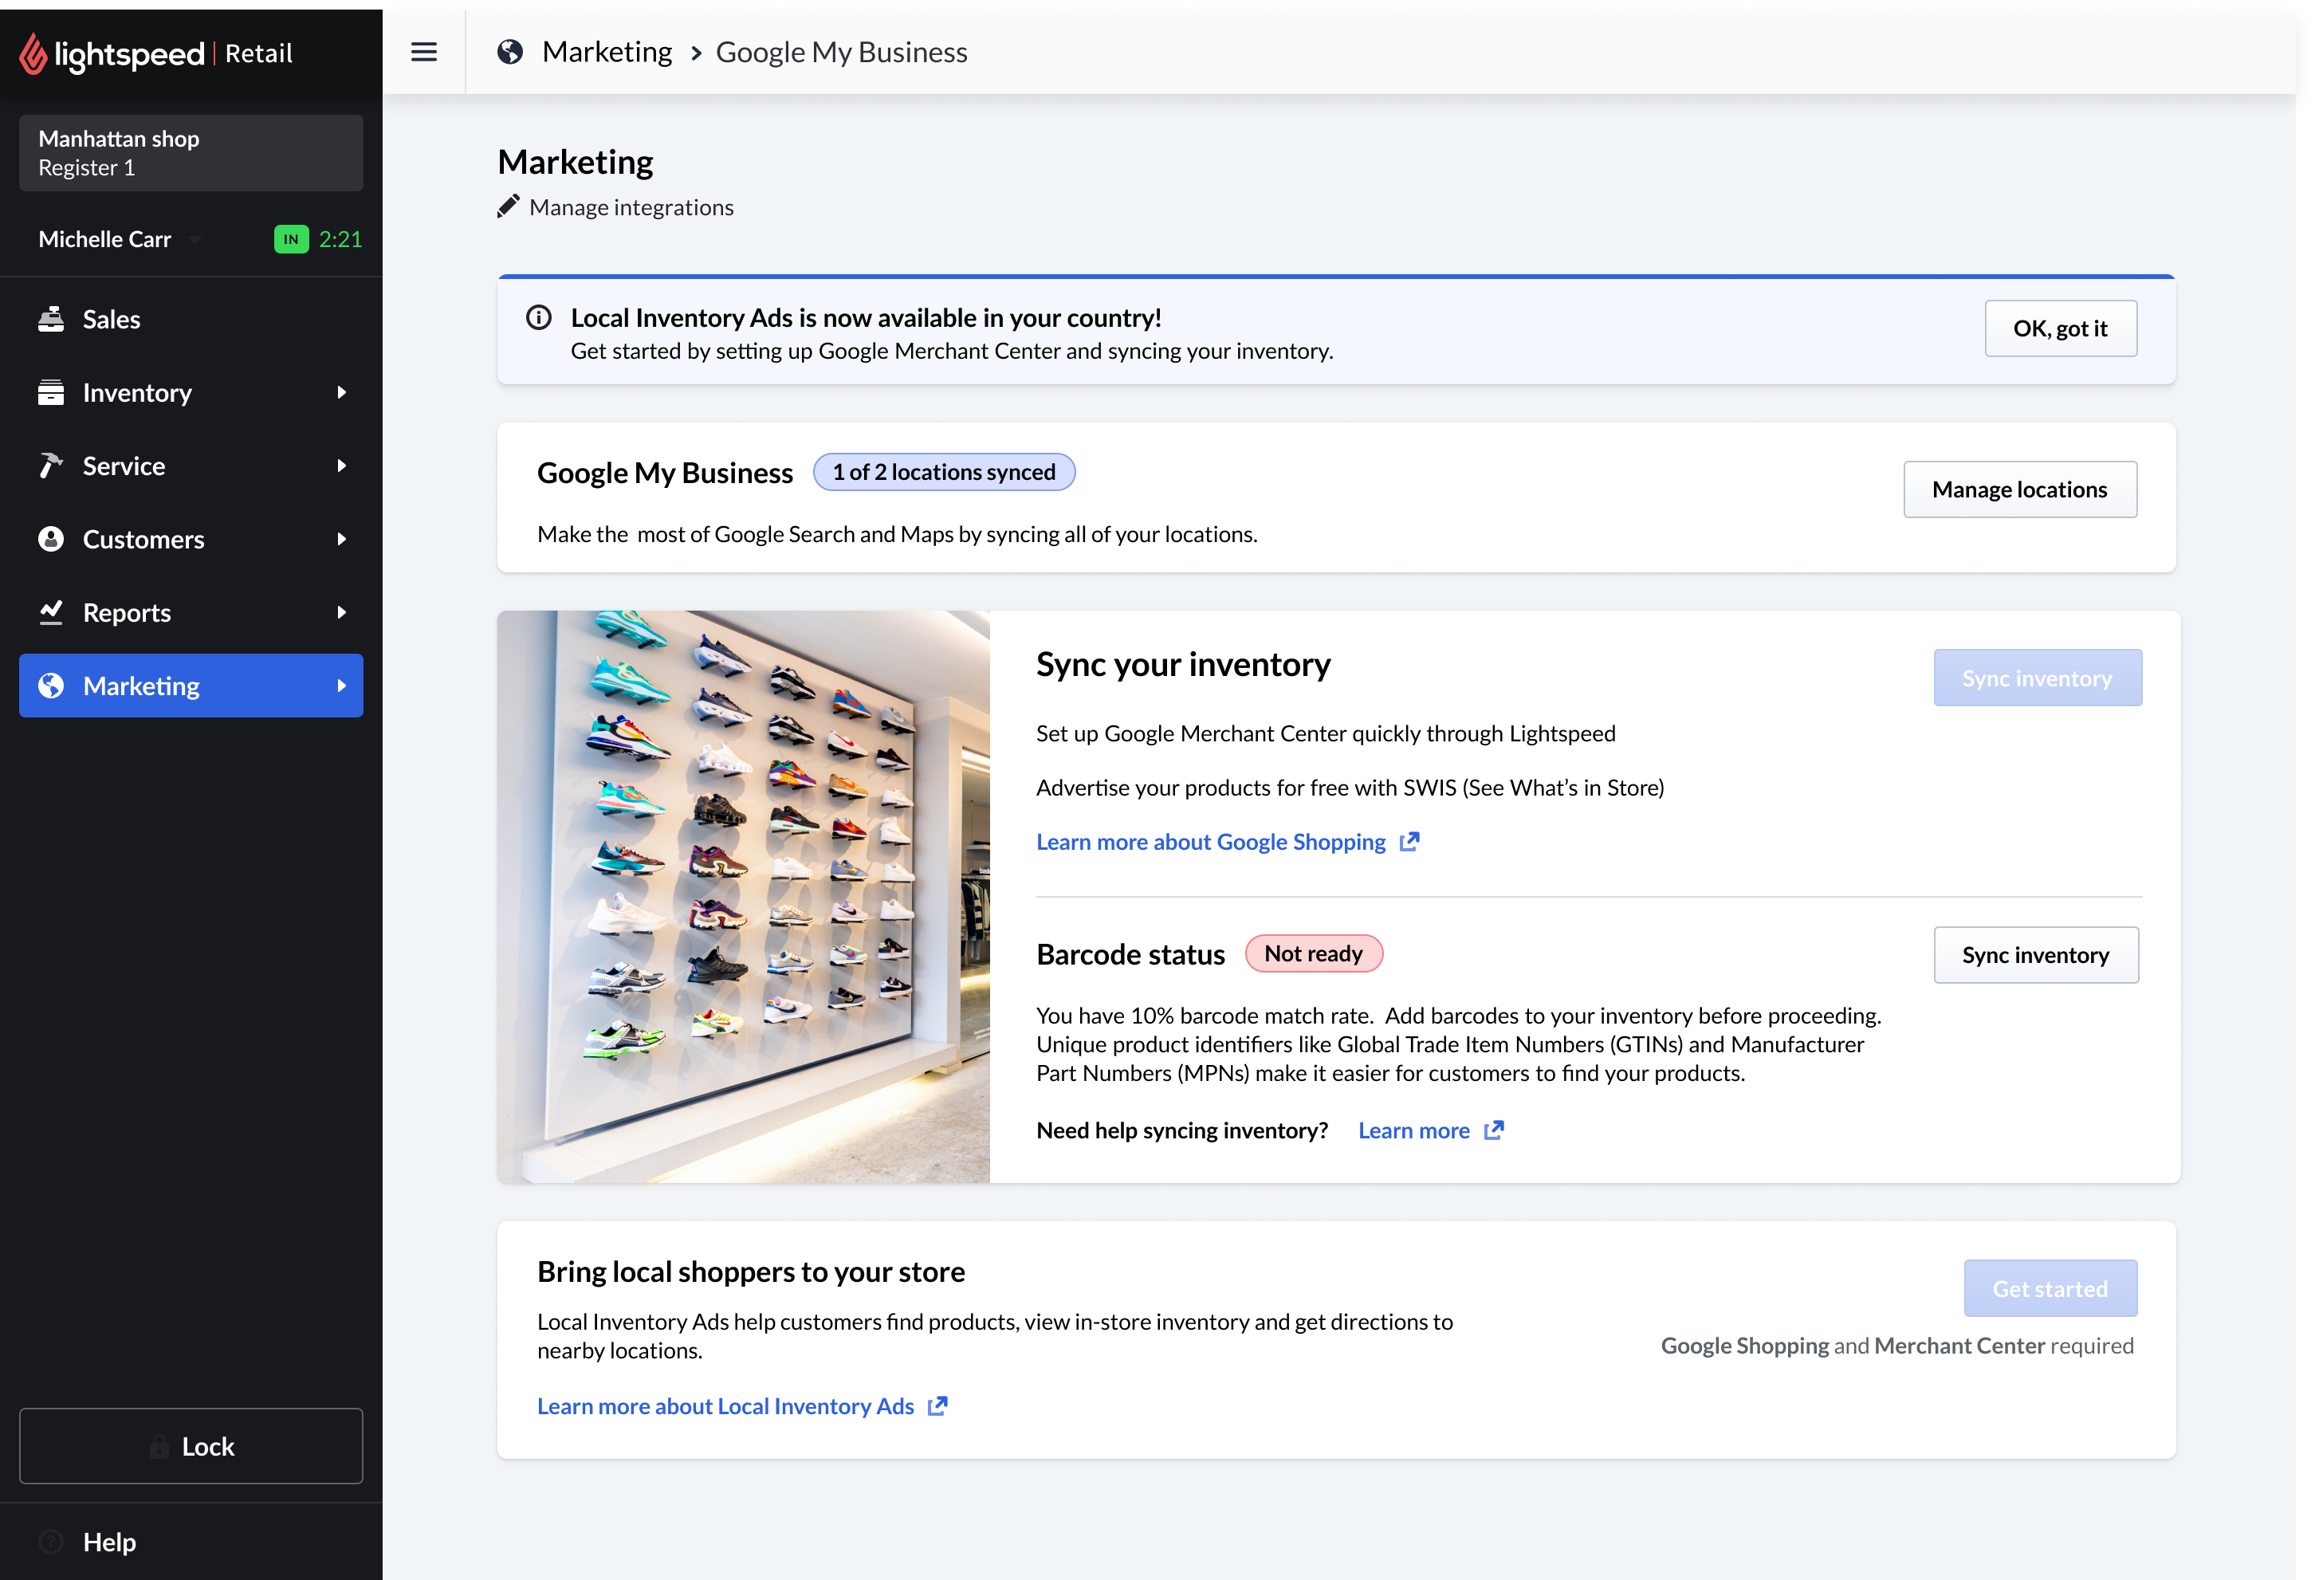Click the globe icon in breadcrumb

pos(510,52)
